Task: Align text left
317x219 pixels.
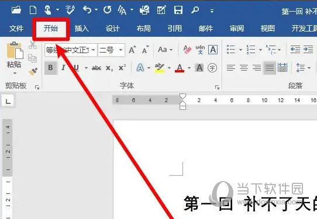Action: (x=230, y=68)
